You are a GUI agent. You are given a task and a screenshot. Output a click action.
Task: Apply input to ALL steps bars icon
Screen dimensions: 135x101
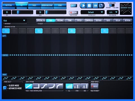[x=69, y=86]
